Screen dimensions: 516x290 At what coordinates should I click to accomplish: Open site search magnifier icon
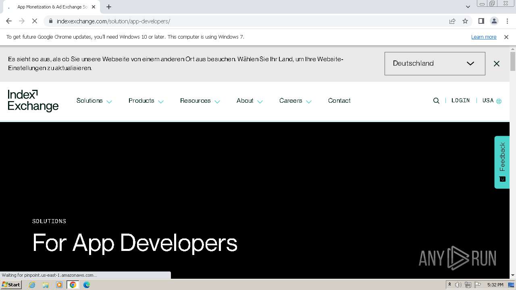pyautogui.click(x=436, y=101)
